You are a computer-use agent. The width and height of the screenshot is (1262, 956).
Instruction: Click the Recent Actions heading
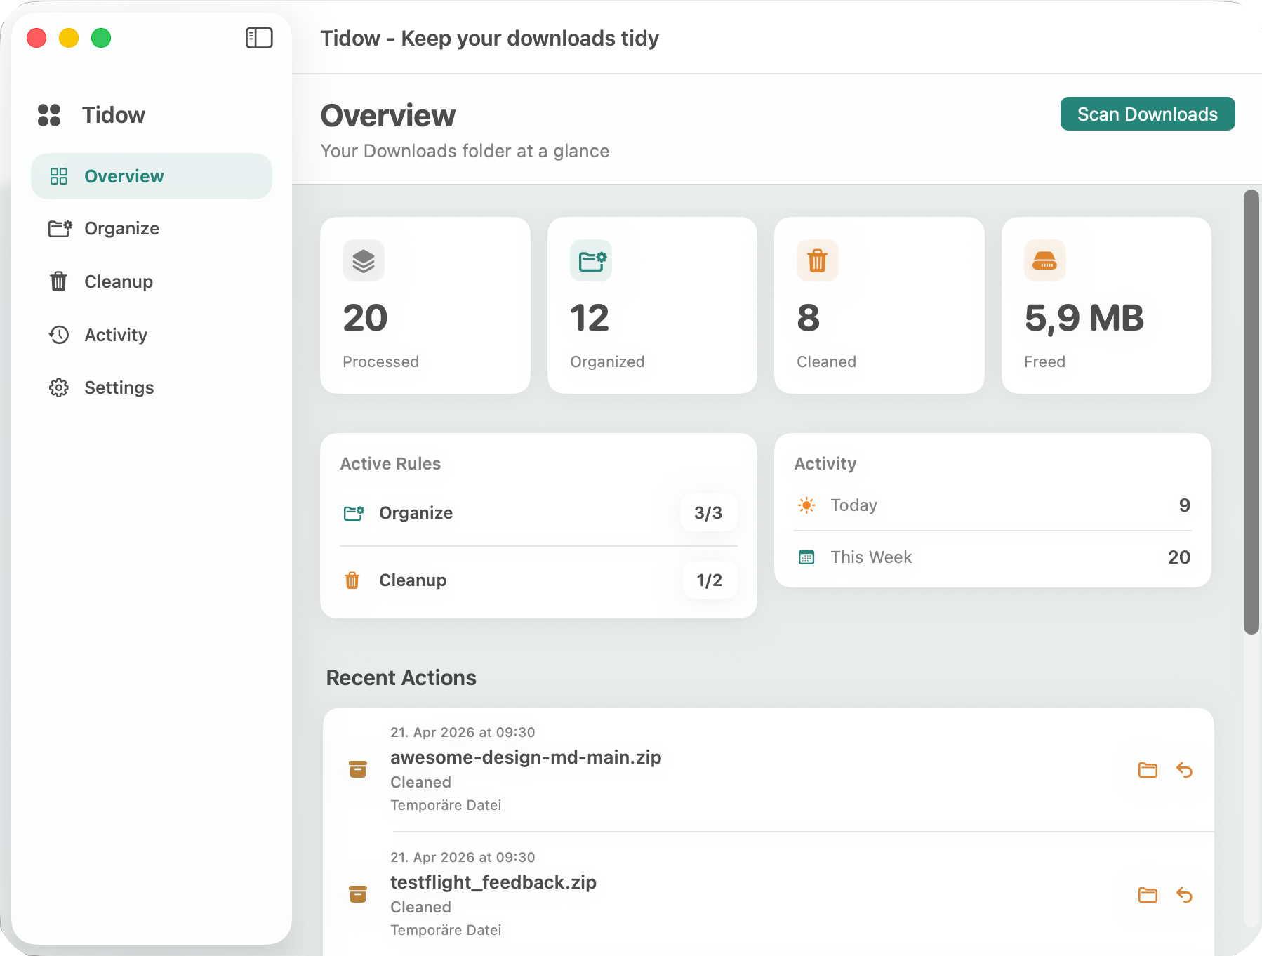coord(401,678)
